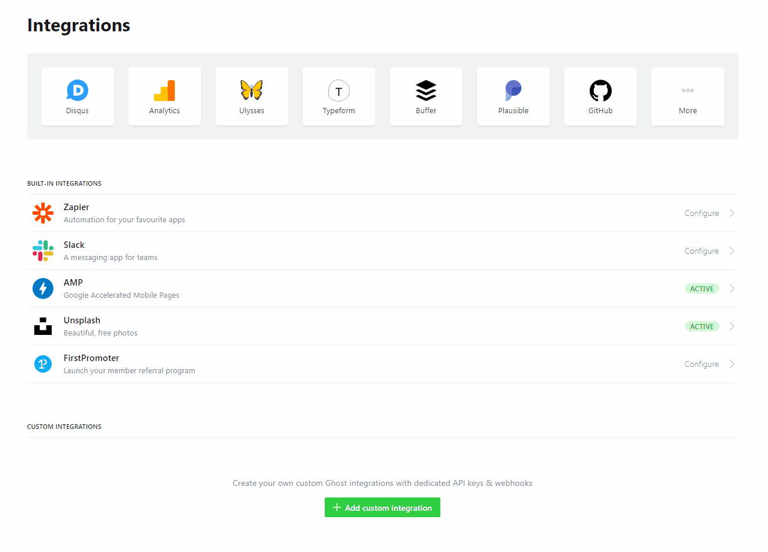Click the Unsplash logo icon
Image resolution: width=768 pixels, height=552 pixels.
[x=43, y=326]
